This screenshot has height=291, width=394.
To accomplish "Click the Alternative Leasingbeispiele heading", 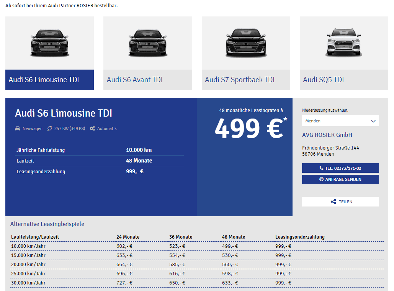I will pyautogui.click(x=47, y=224).
